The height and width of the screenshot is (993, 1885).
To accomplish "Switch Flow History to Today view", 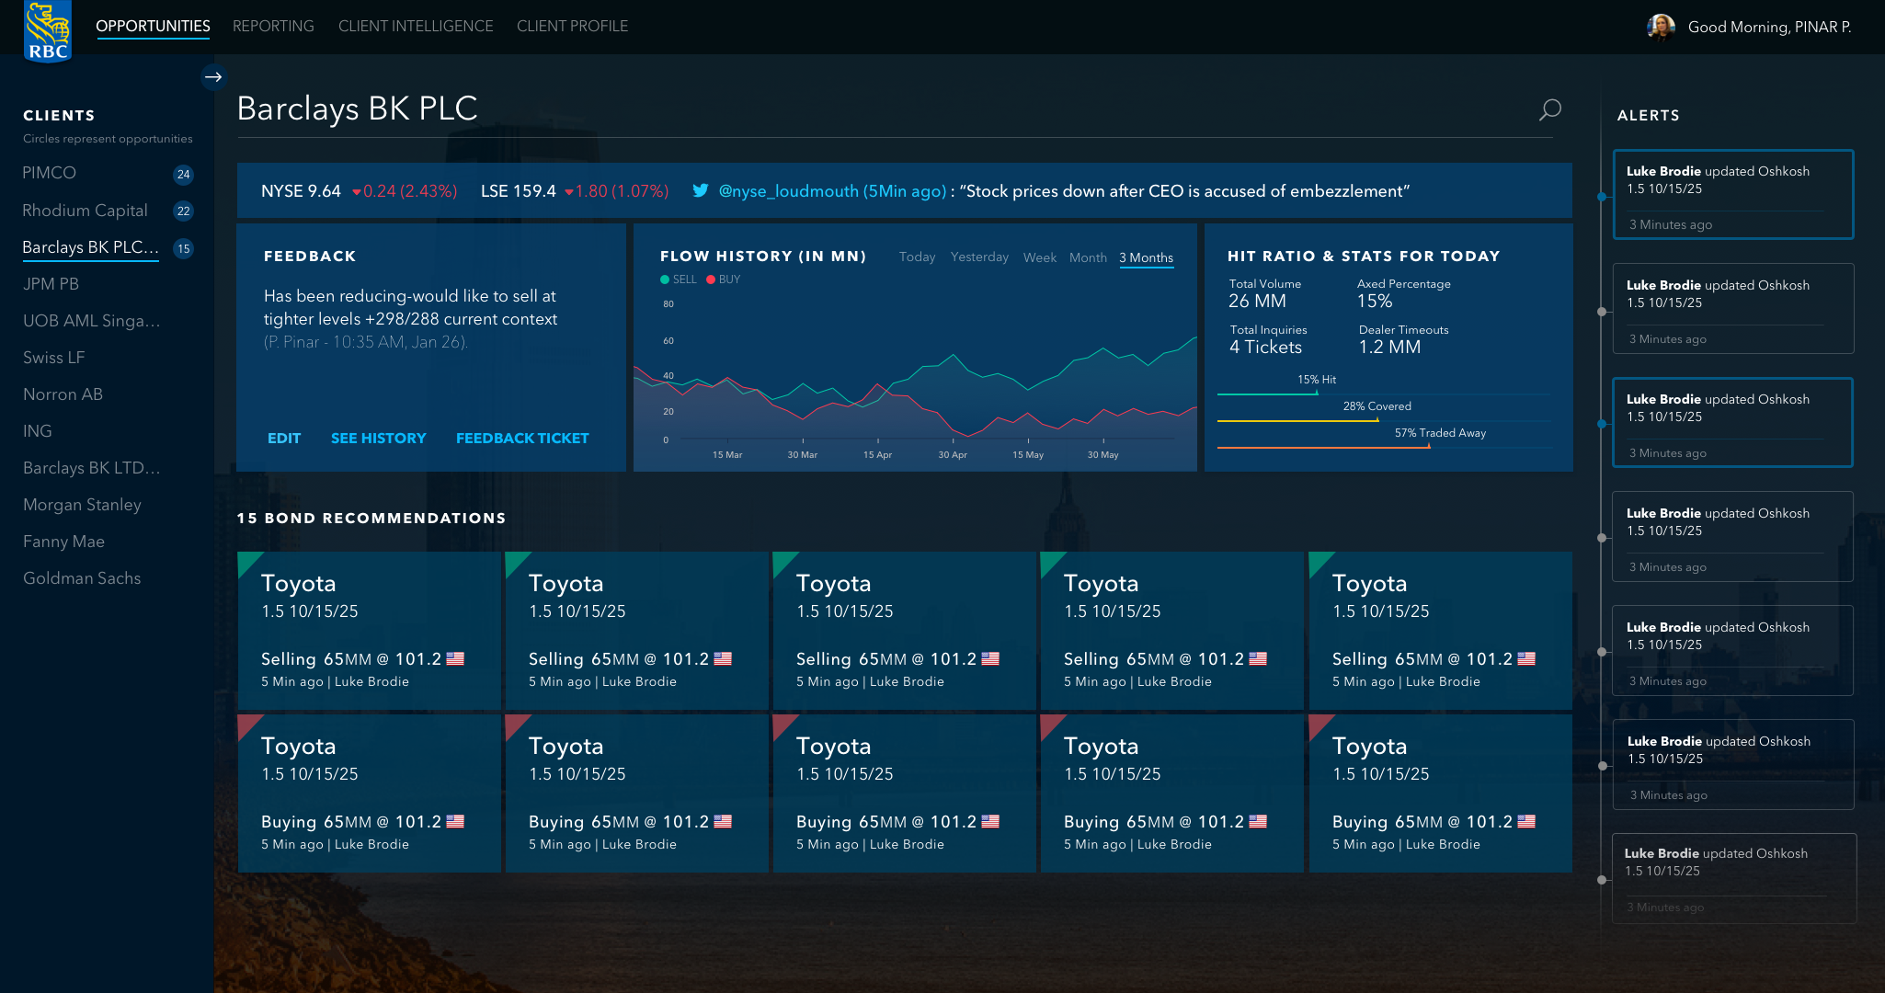I will click(917, 257).
